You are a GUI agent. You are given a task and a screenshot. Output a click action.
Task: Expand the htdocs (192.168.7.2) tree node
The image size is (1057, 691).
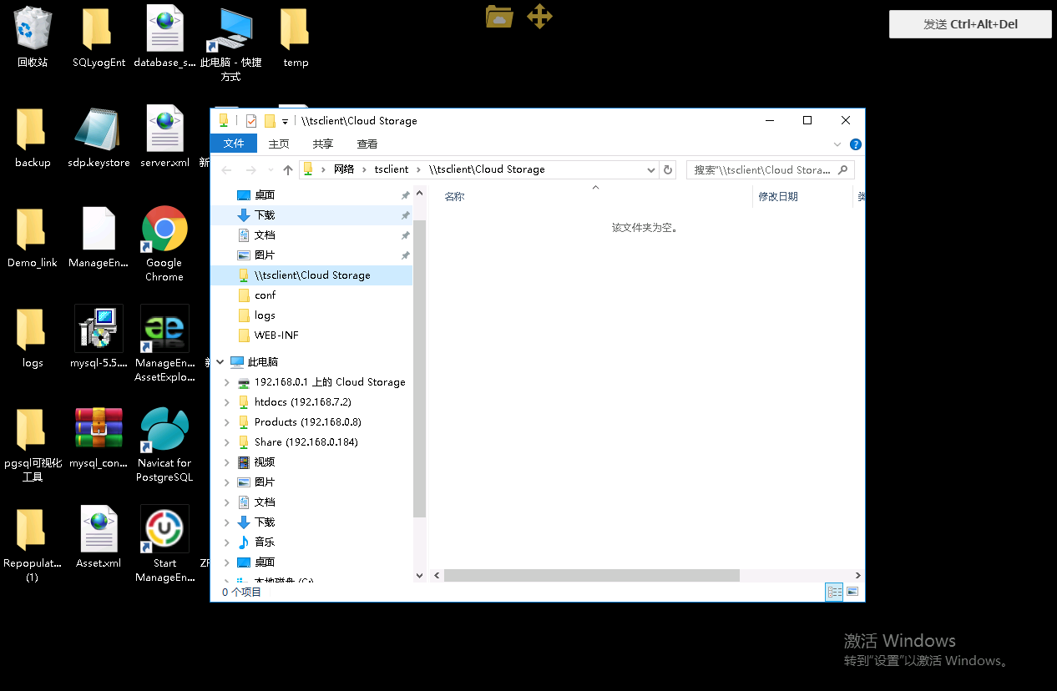coord(226,402)
